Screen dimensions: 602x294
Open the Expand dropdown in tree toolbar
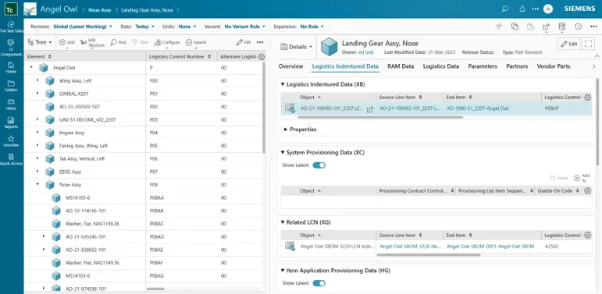(x=196, y=42)
